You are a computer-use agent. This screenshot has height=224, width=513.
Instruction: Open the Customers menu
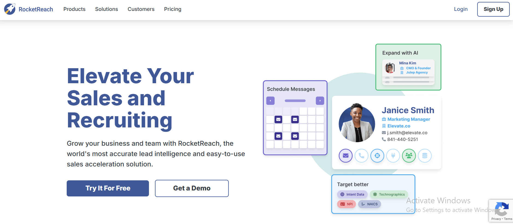[x=141, y=9]
